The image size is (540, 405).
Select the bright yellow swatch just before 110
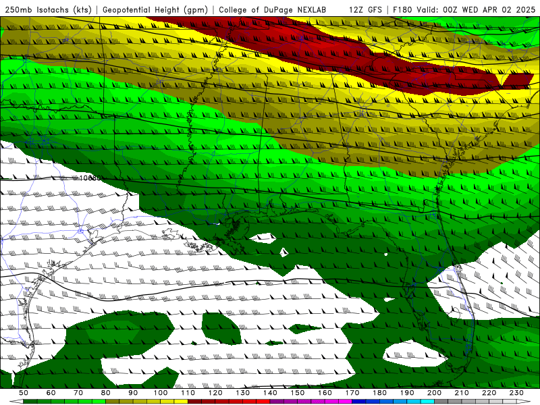(181, 402)
